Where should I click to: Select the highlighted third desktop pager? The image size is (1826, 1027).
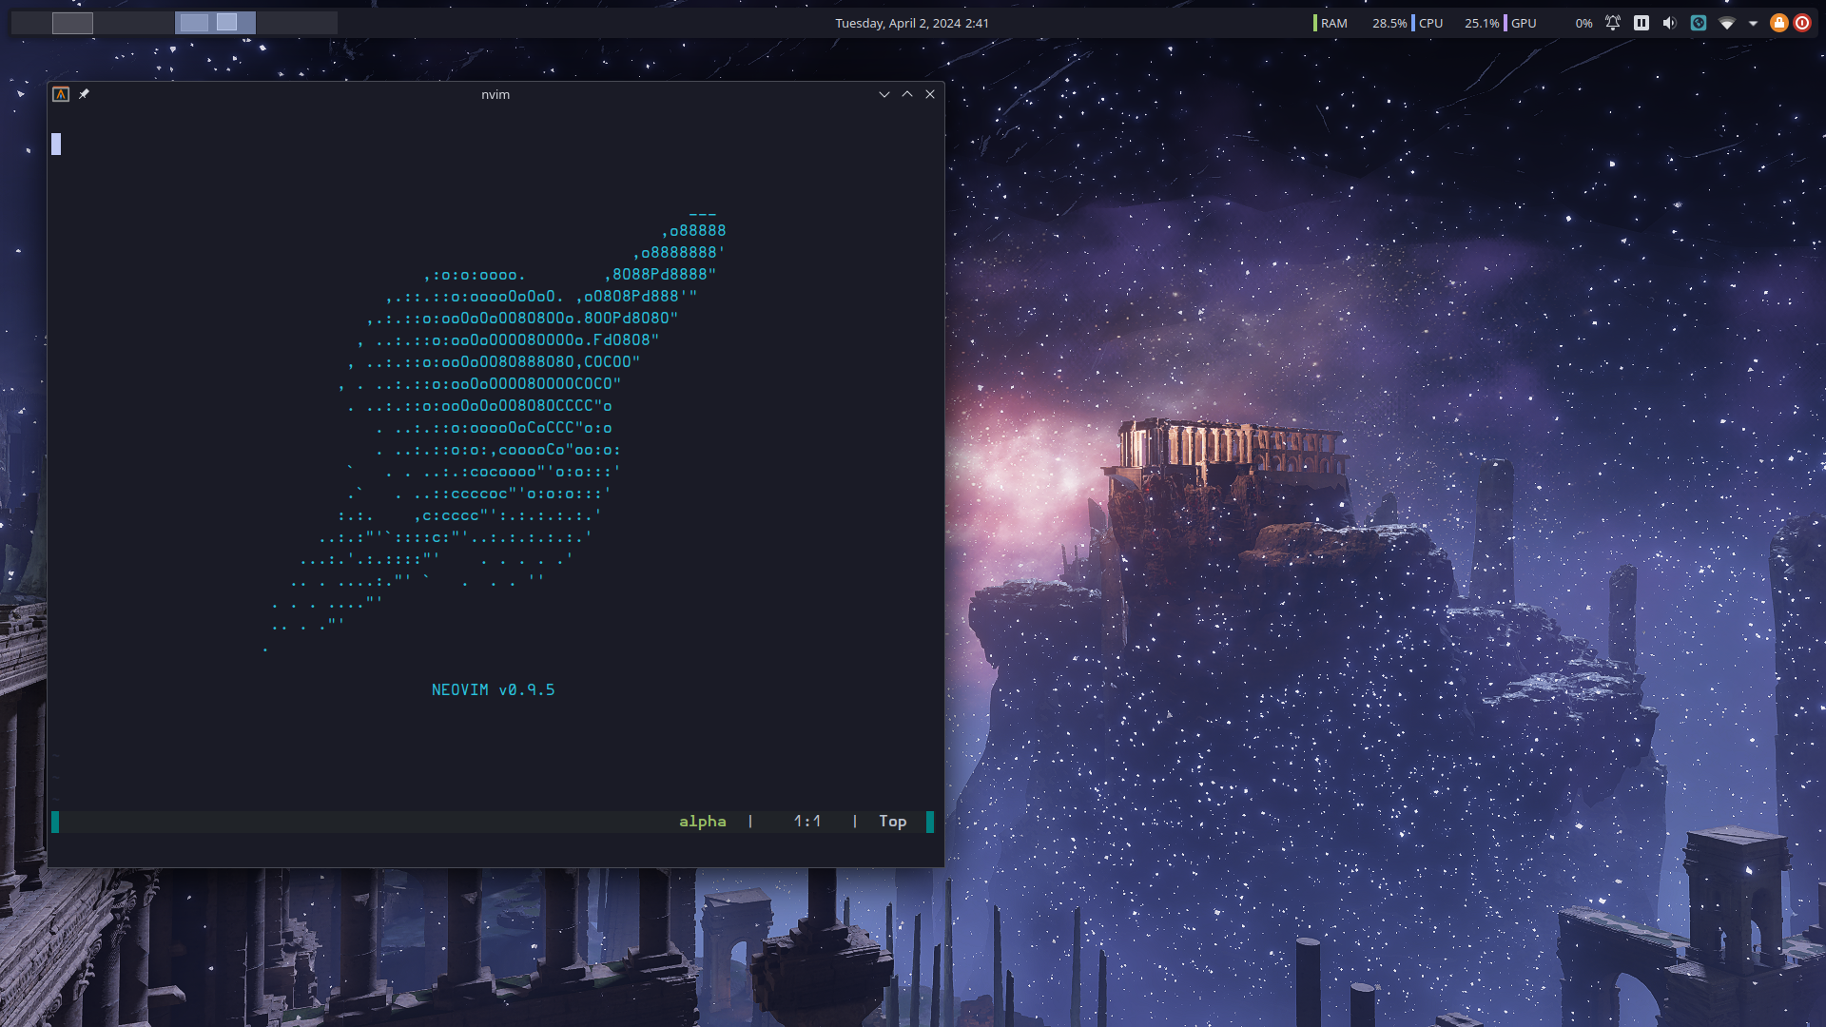coord(215,23)
